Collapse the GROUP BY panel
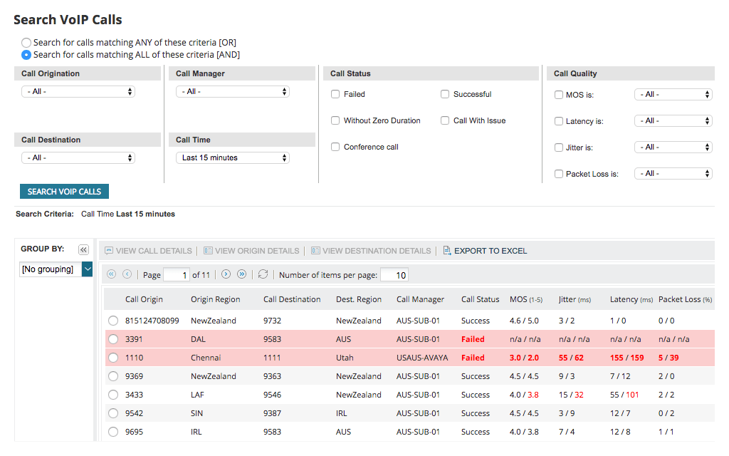Image resolution: width=729 pixels, height=456 pixels. pos(83,248)
